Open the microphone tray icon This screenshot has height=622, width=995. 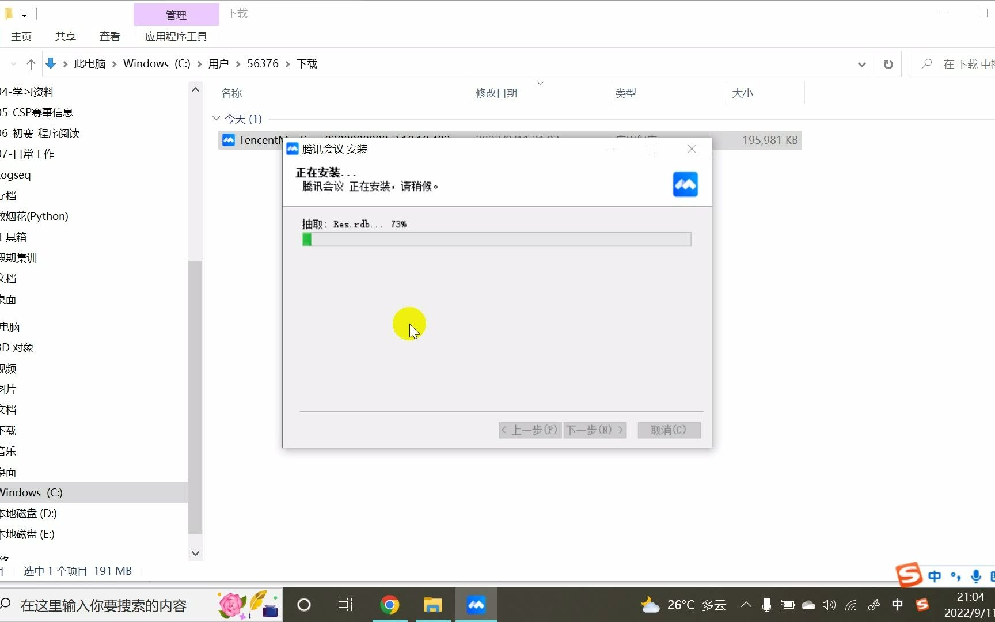point(766,605)
